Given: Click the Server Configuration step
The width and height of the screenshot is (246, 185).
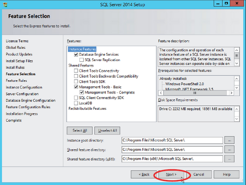Looking at the screenshot, I should pyautogui.click(x=22, y=94).
